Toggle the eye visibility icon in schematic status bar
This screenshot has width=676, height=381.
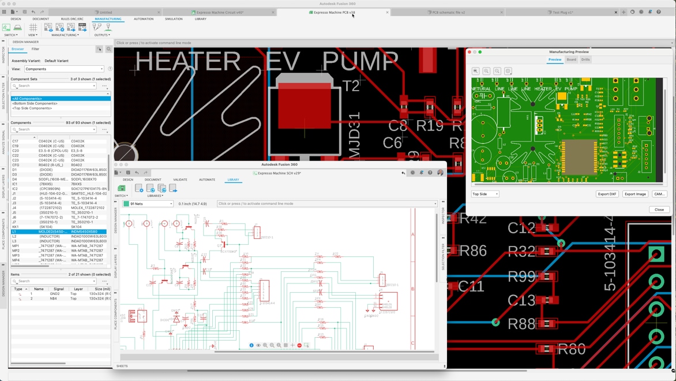click(x=258, y=345)
